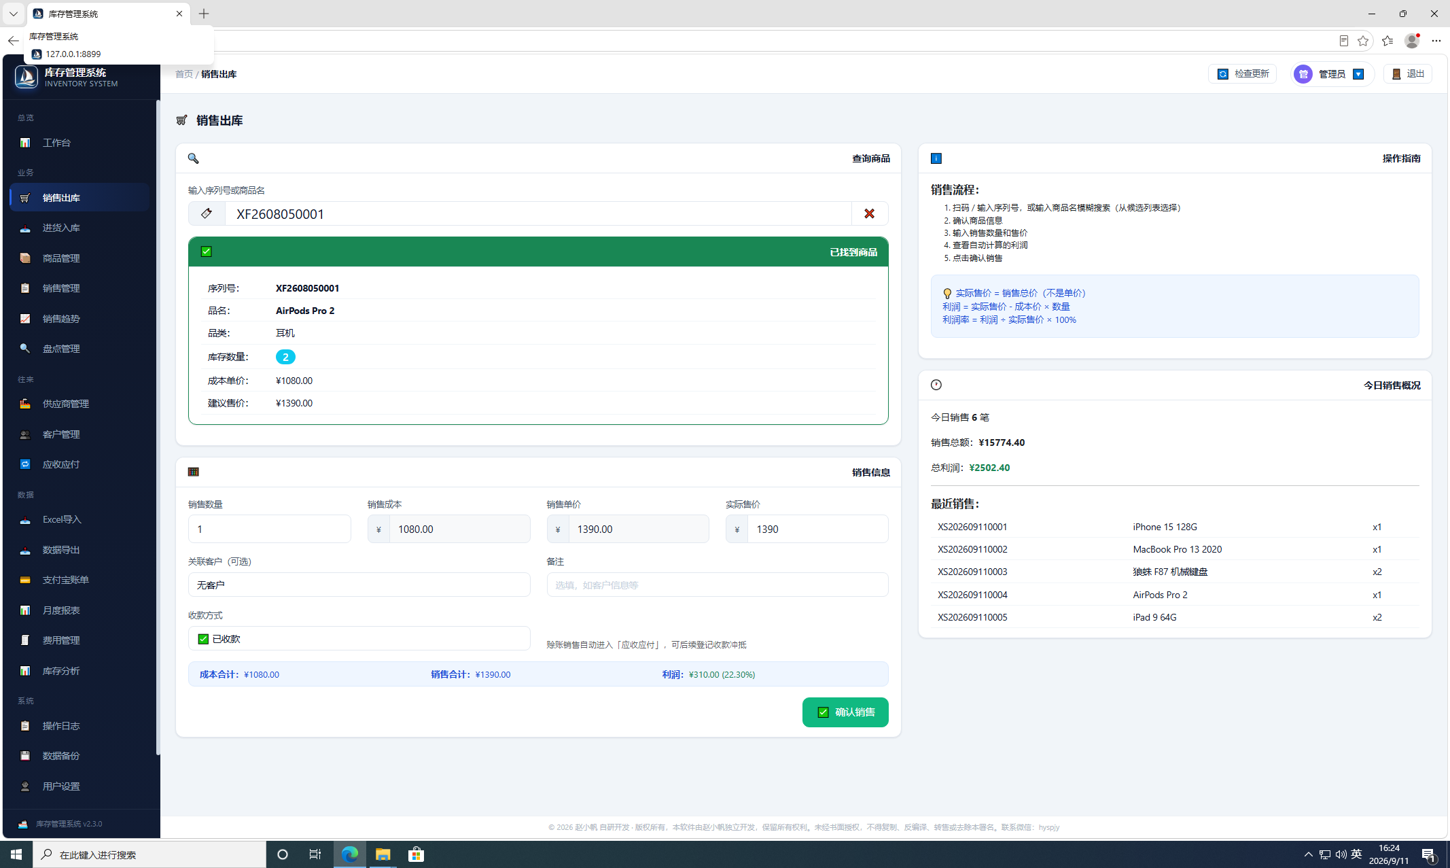Click the 退出 logout button
1450x868 pixels.
[1408, 73]
